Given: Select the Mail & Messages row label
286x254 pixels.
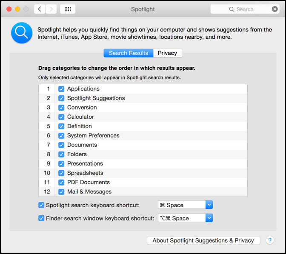Looking at the screenshot, I should 89,191.
